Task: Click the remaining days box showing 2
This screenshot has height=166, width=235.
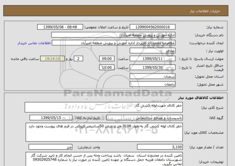Action: click(78, 59)
